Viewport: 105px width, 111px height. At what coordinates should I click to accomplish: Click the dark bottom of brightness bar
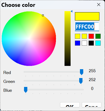pyautogui.click(x=68, y=64)
